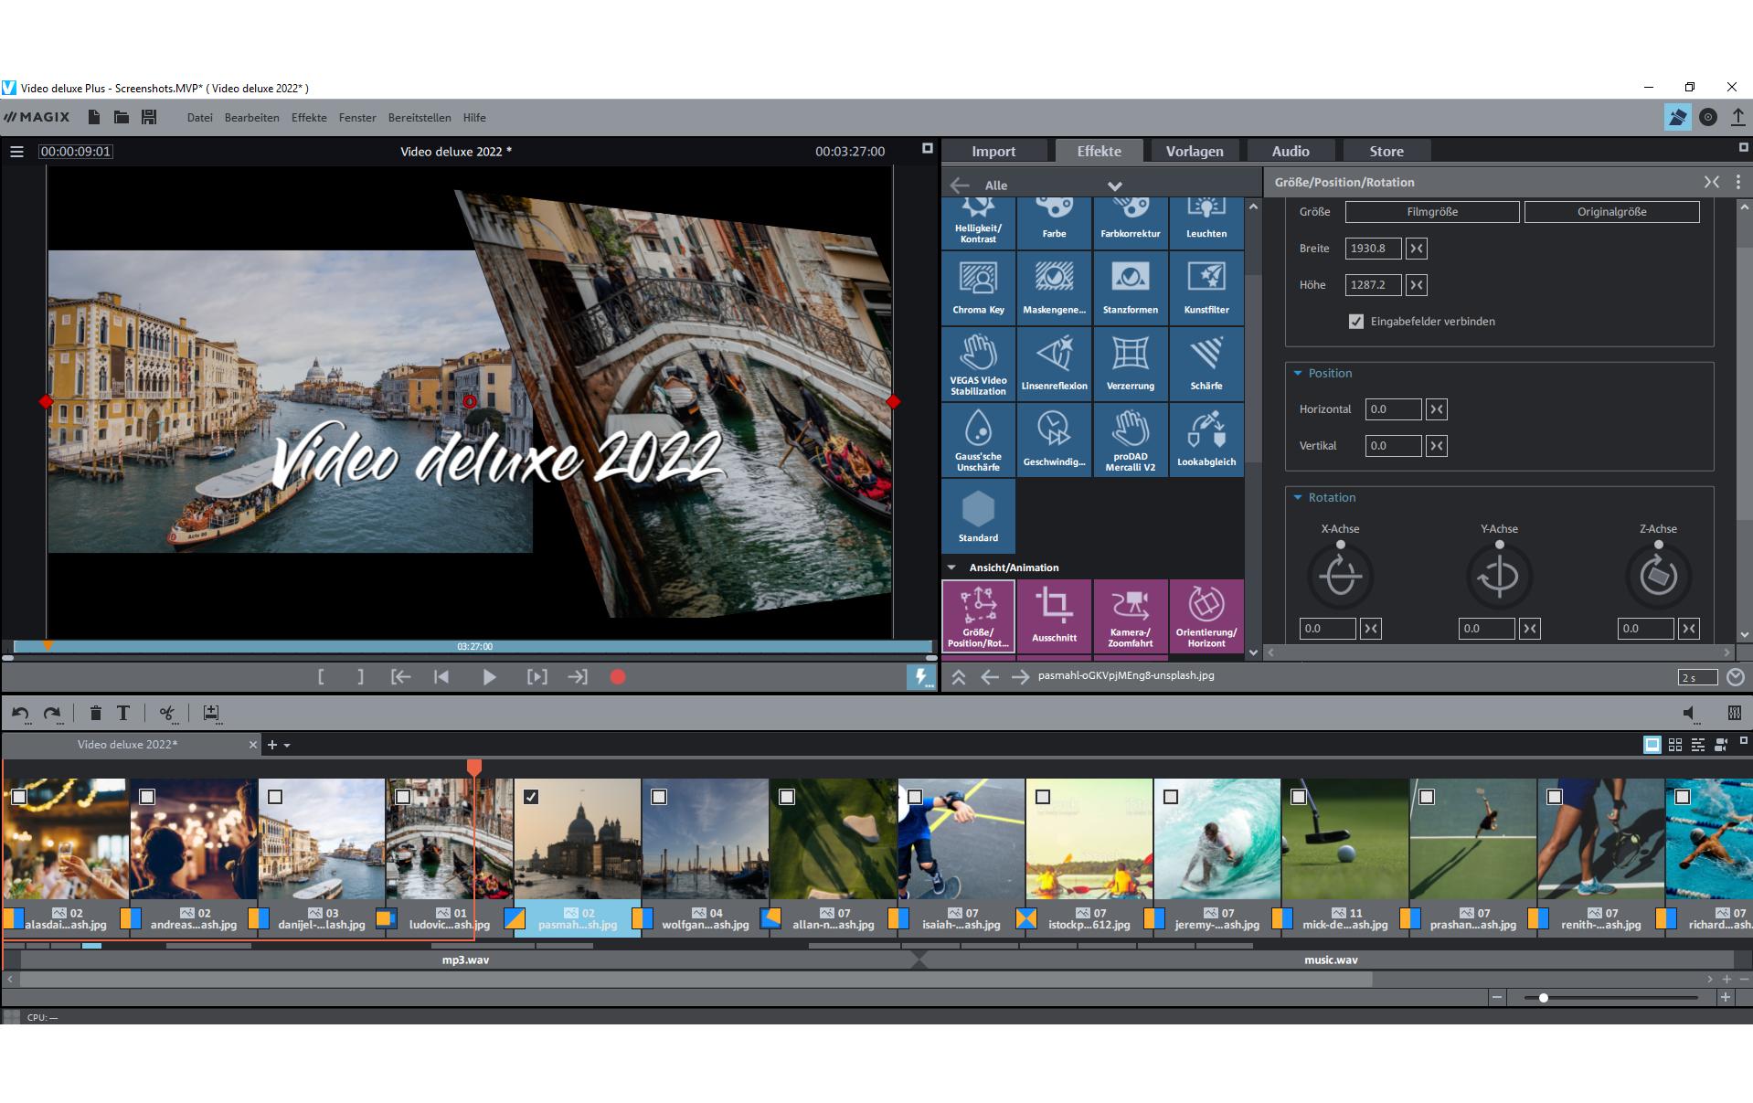Select the Standard effect tile

coord(978,515)
